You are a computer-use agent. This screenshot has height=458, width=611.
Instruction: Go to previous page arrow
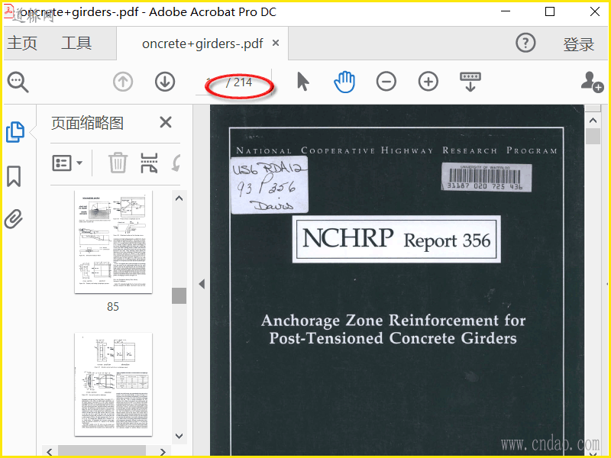click(x=123, y=82)
